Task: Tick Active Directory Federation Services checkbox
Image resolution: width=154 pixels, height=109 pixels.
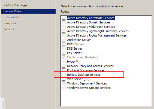Action: pyautogui.click(x=64, y=27)
